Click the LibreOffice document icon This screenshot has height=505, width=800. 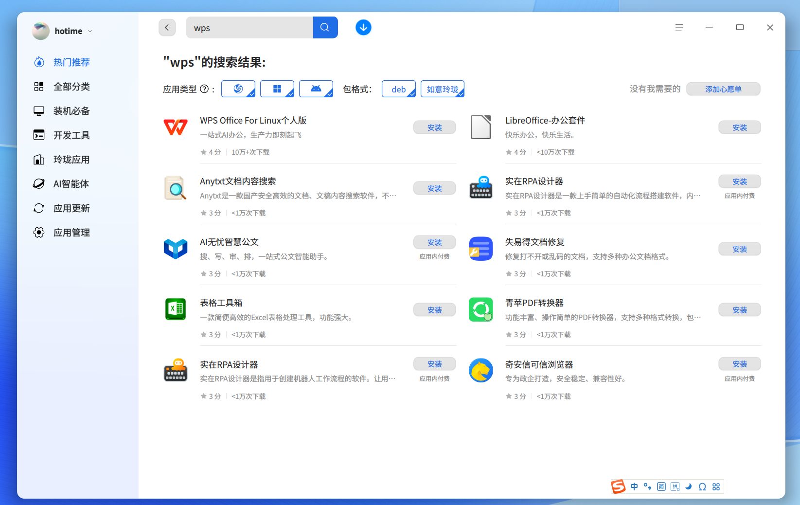(x=481, y=127)
